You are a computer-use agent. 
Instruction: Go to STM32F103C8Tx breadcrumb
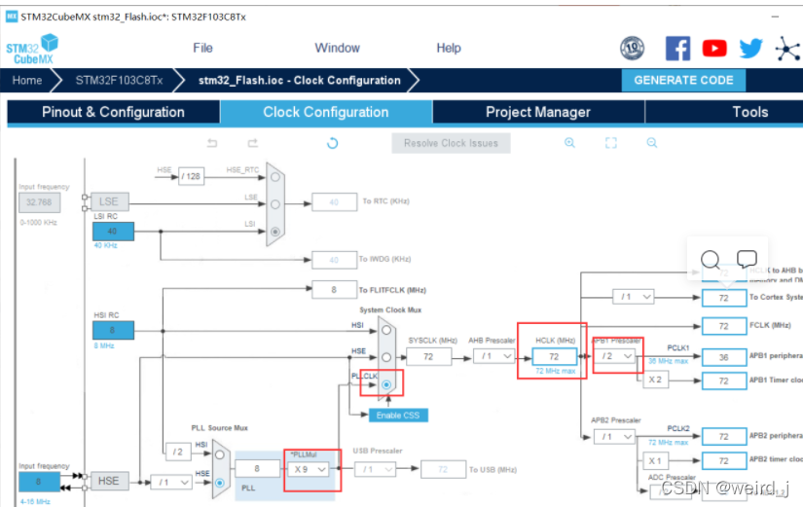pos(120,81)
